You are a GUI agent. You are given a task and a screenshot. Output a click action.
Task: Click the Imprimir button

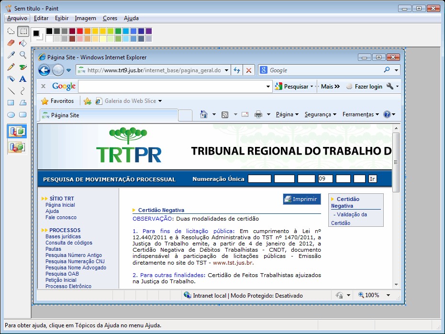[301, 199]
